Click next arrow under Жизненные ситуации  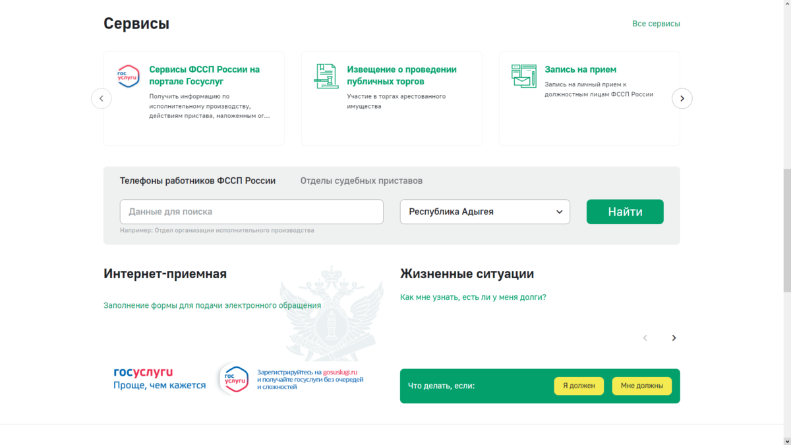(674, 338)
